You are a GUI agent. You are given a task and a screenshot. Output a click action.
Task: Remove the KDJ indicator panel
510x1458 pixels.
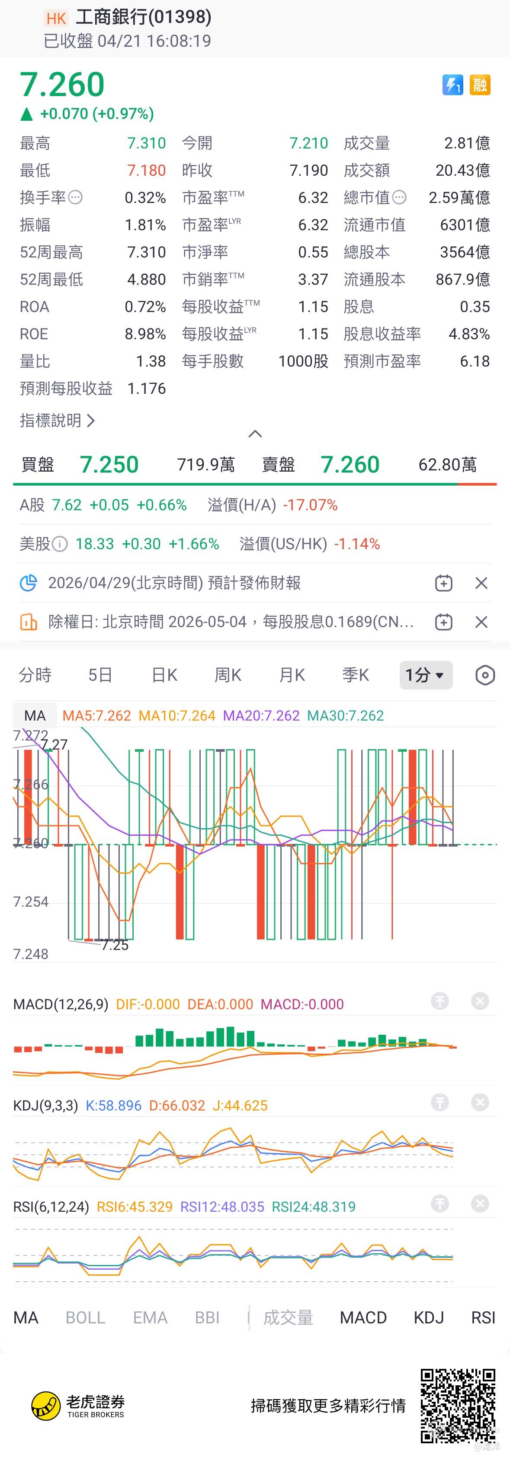[480, 1102]
